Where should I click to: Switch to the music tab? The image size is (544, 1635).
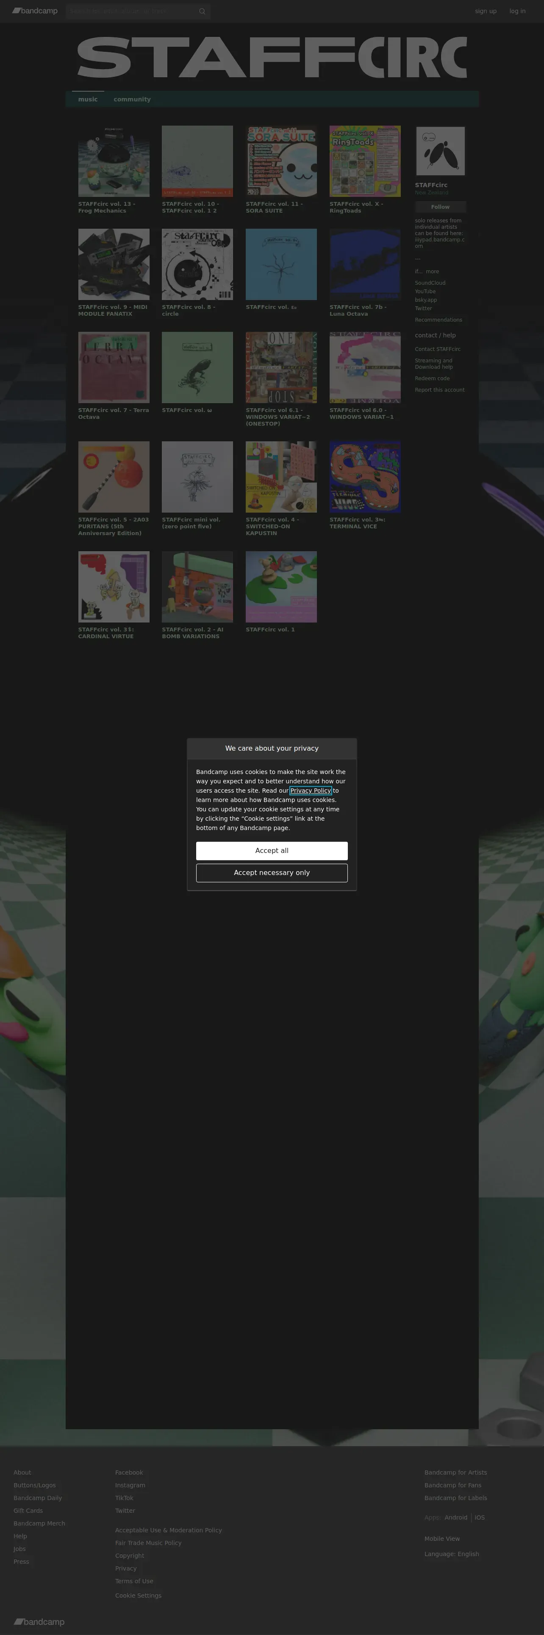point(88,99)
